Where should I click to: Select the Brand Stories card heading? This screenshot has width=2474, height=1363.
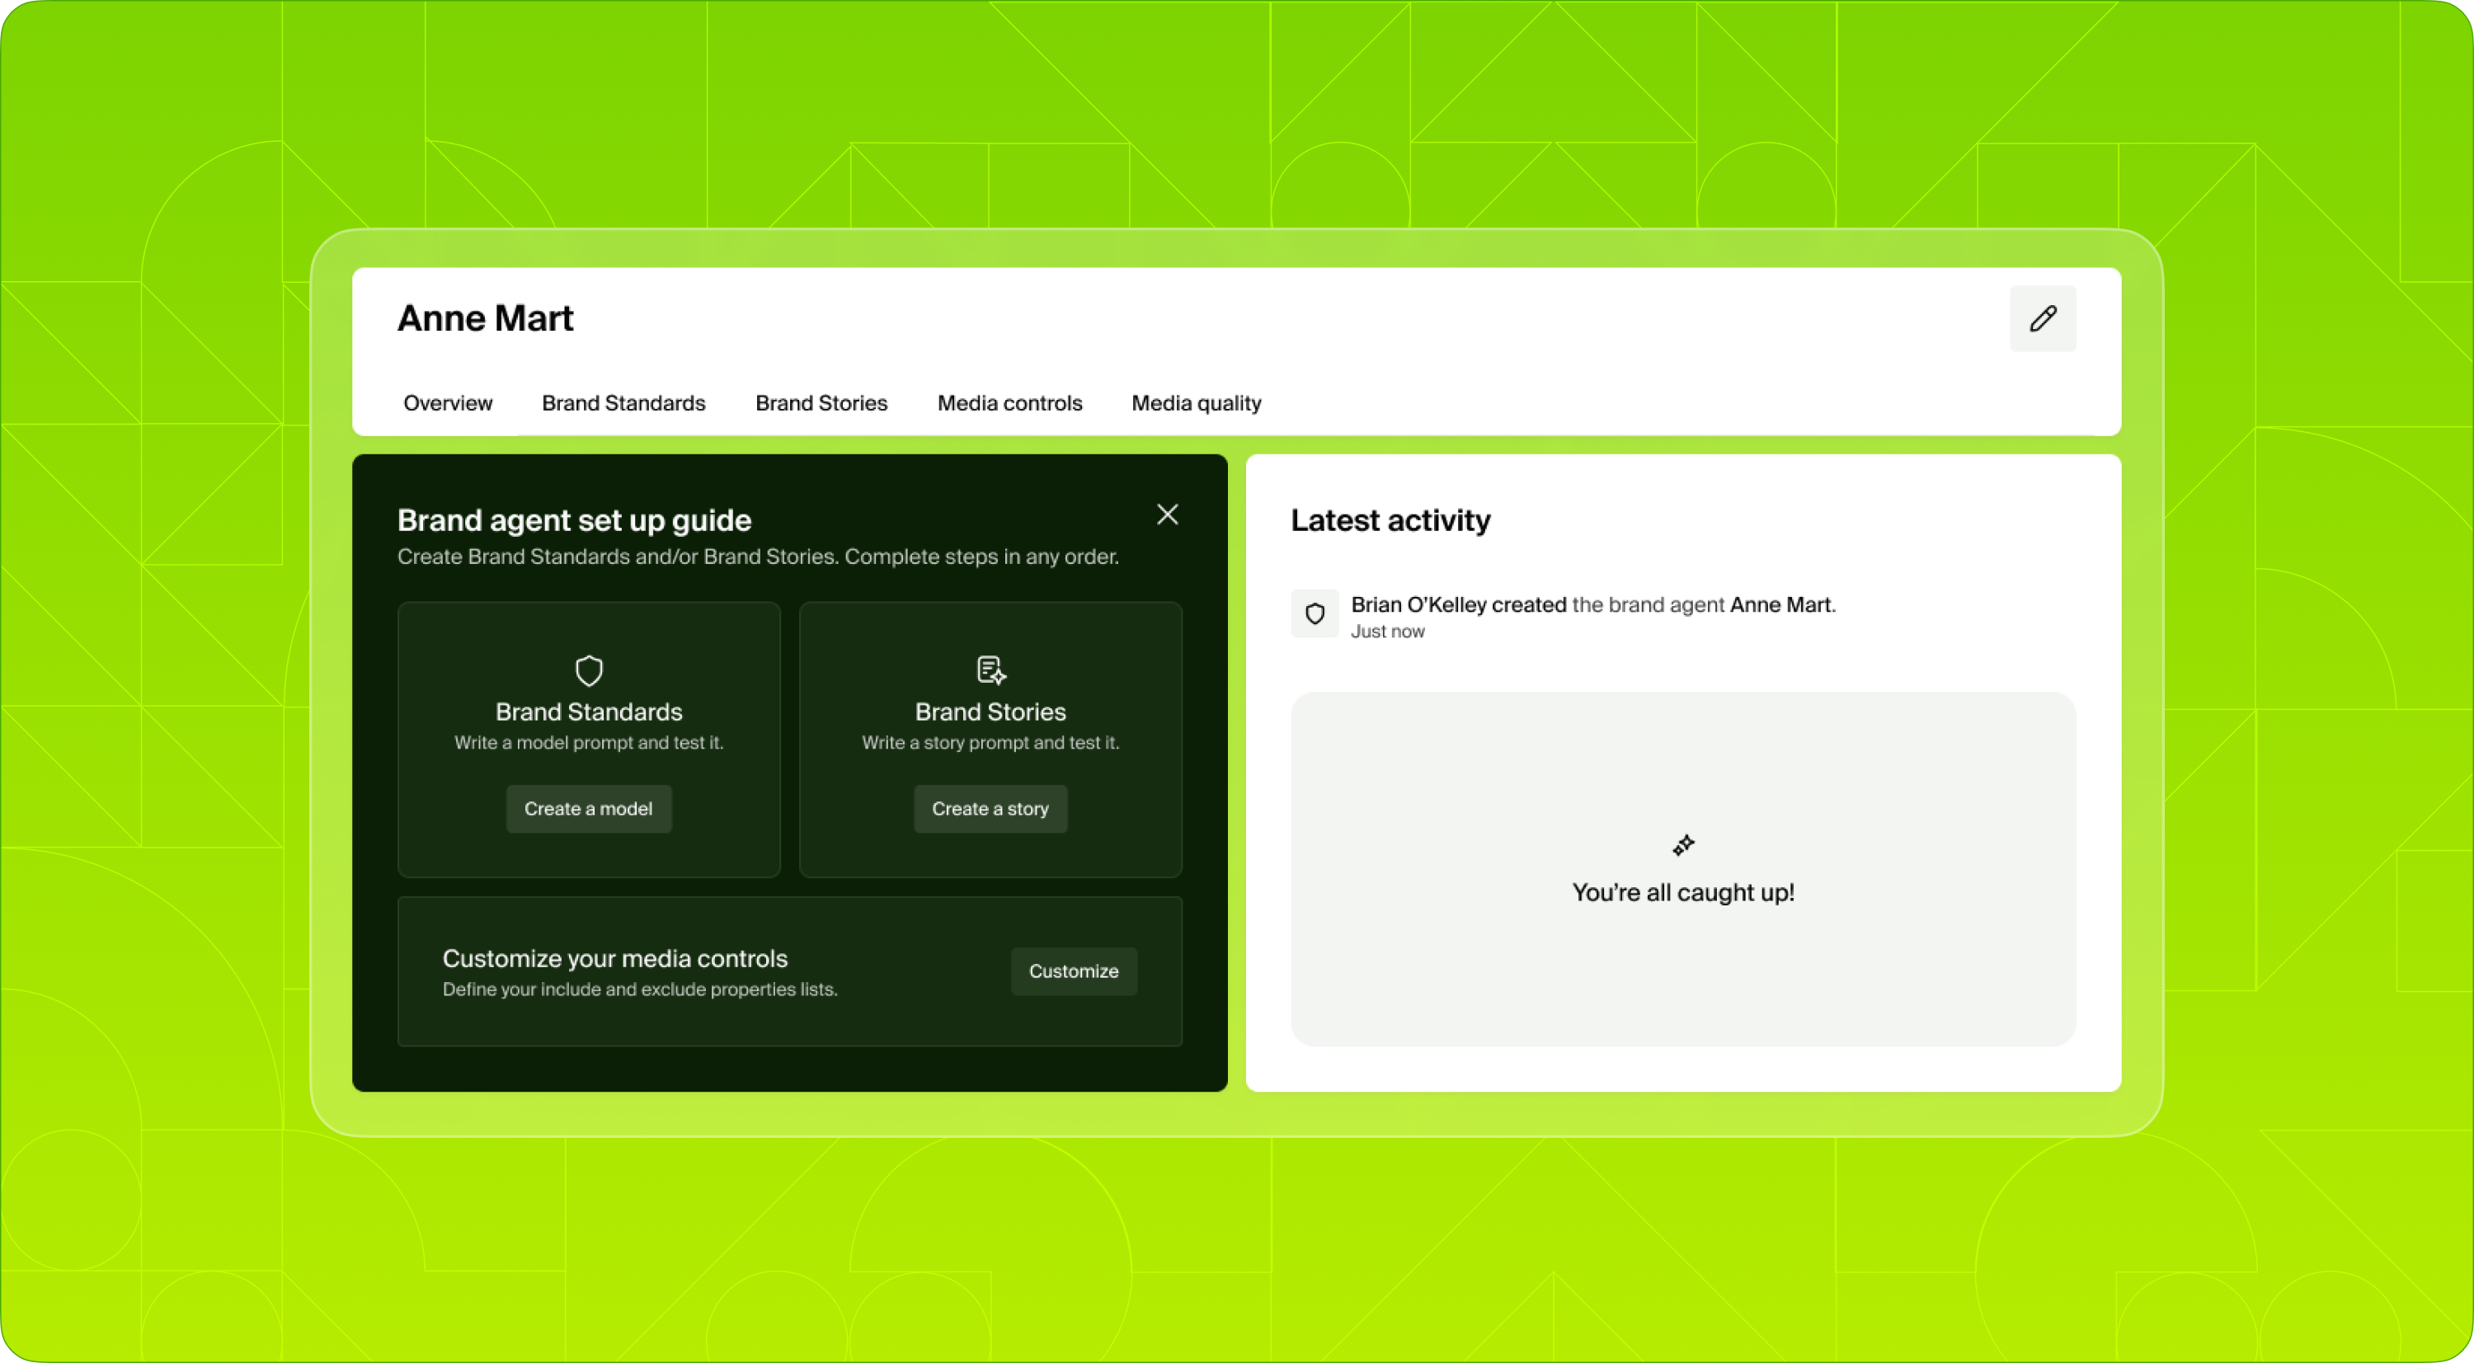point(990,712)
